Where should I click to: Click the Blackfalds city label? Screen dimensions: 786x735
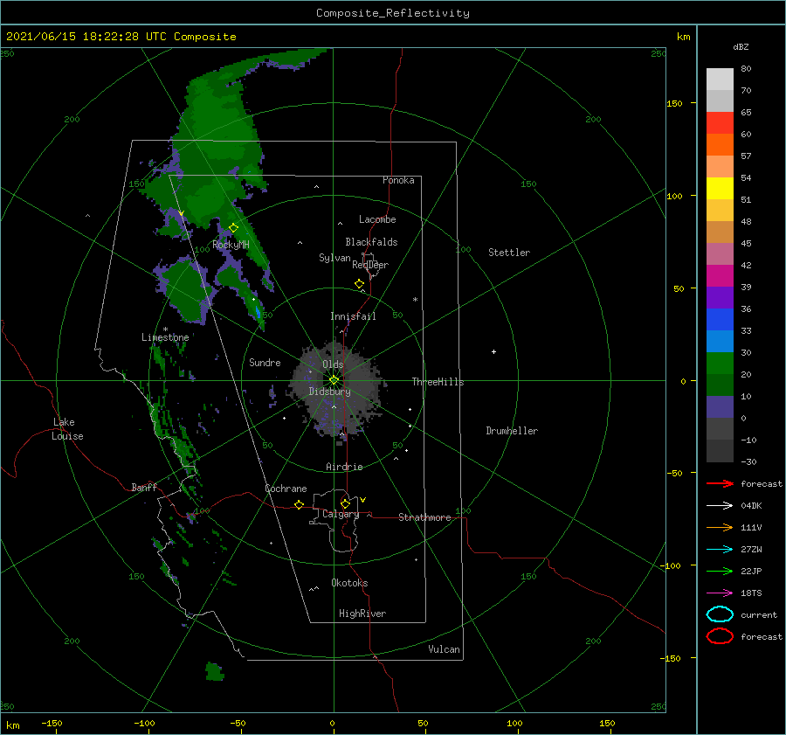click(371, 242)
